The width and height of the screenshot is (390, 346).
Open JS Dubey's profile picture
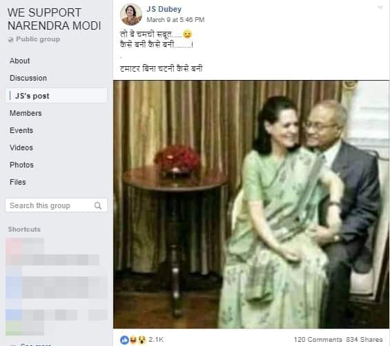click(x=131, y=14)
